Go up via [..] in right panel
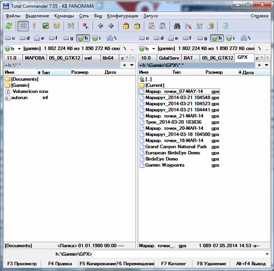This screenshot has width=274, height=271. point(145,79)
